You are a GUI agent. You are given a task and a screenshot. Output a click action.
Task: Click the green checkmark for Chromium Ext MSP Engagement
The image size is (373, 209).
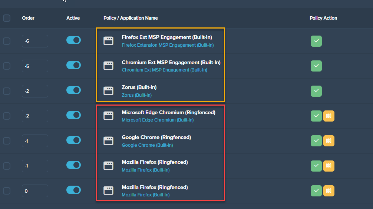(316, 66)
